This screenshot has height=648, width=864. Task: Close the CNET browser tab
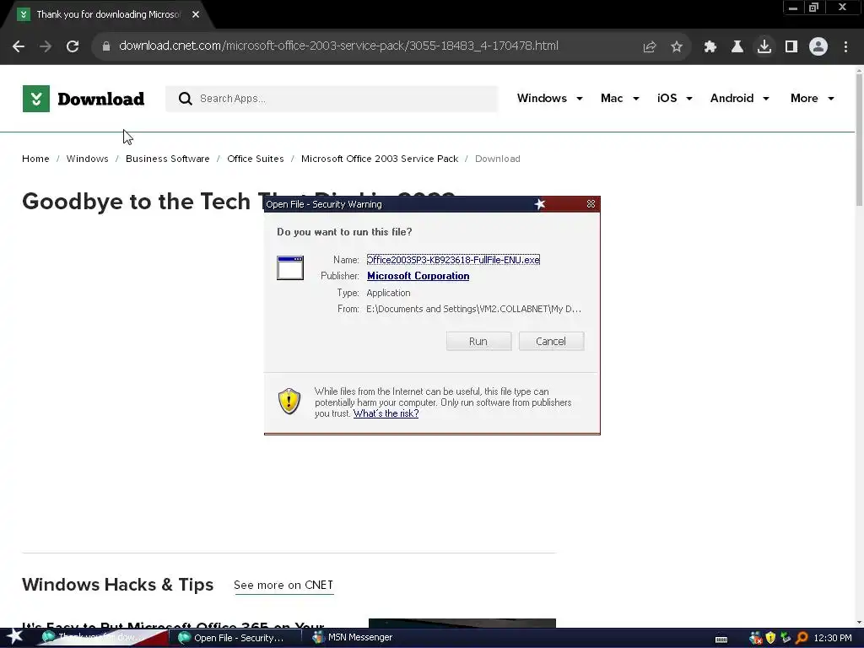[196, 14]
